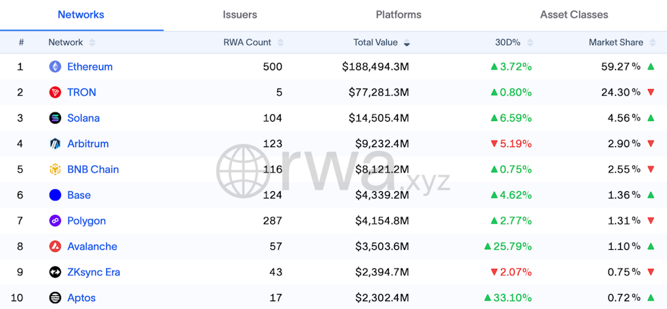Click the TRON network logo icon

click(x=55, y=92)
